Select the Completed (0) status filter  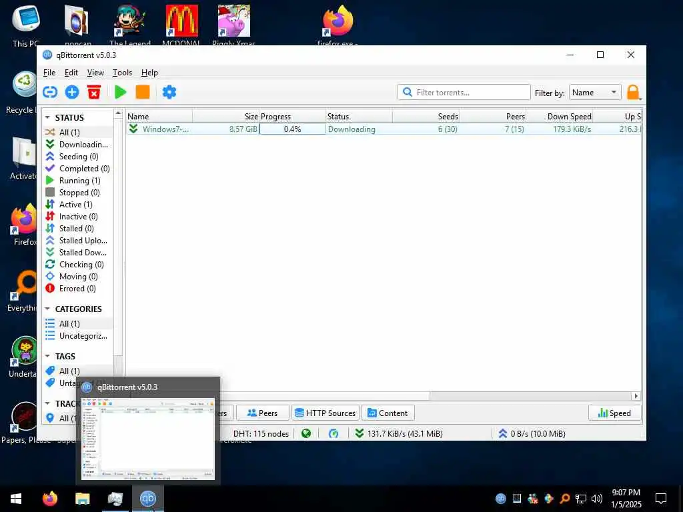pos(78,169)
